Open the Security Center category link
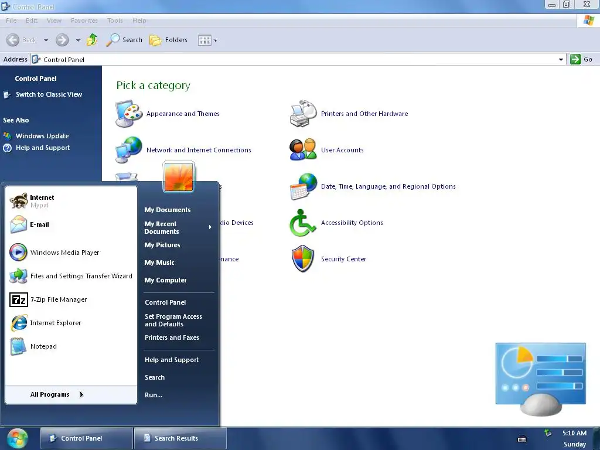This screenshot has width=600, height=450. 343,259
